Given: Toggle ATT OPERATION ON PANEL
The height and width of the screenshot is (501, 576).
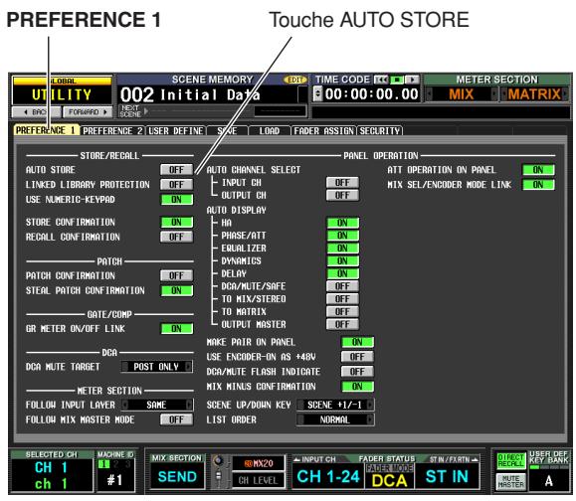Looking at the screenshot, I should (x=538, y=170).
